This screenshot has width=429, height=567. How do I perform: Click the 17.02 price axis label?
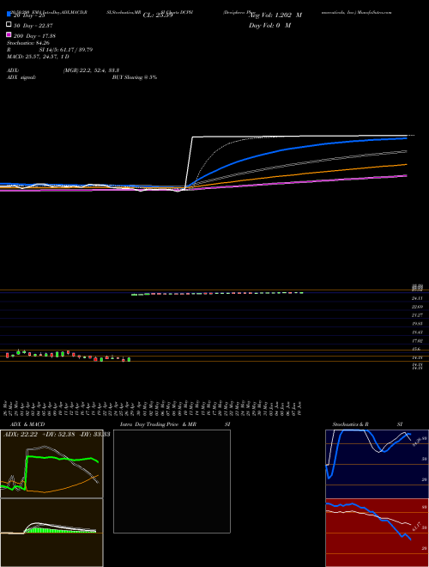click(x=417, y=341)
